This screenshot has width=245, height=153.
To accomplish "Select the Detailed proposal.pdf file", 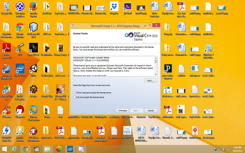I will [101, 133].
